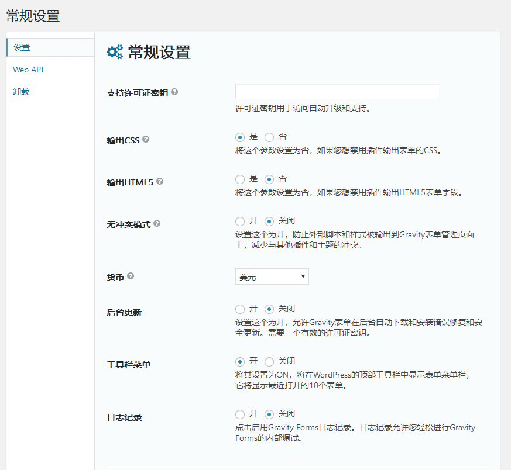Set 工具栏菜单 to 关闭

coord(269,362)
